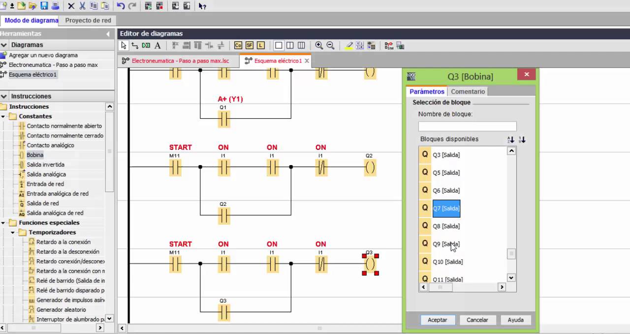Click the SF special functions icon

(250, 45)
